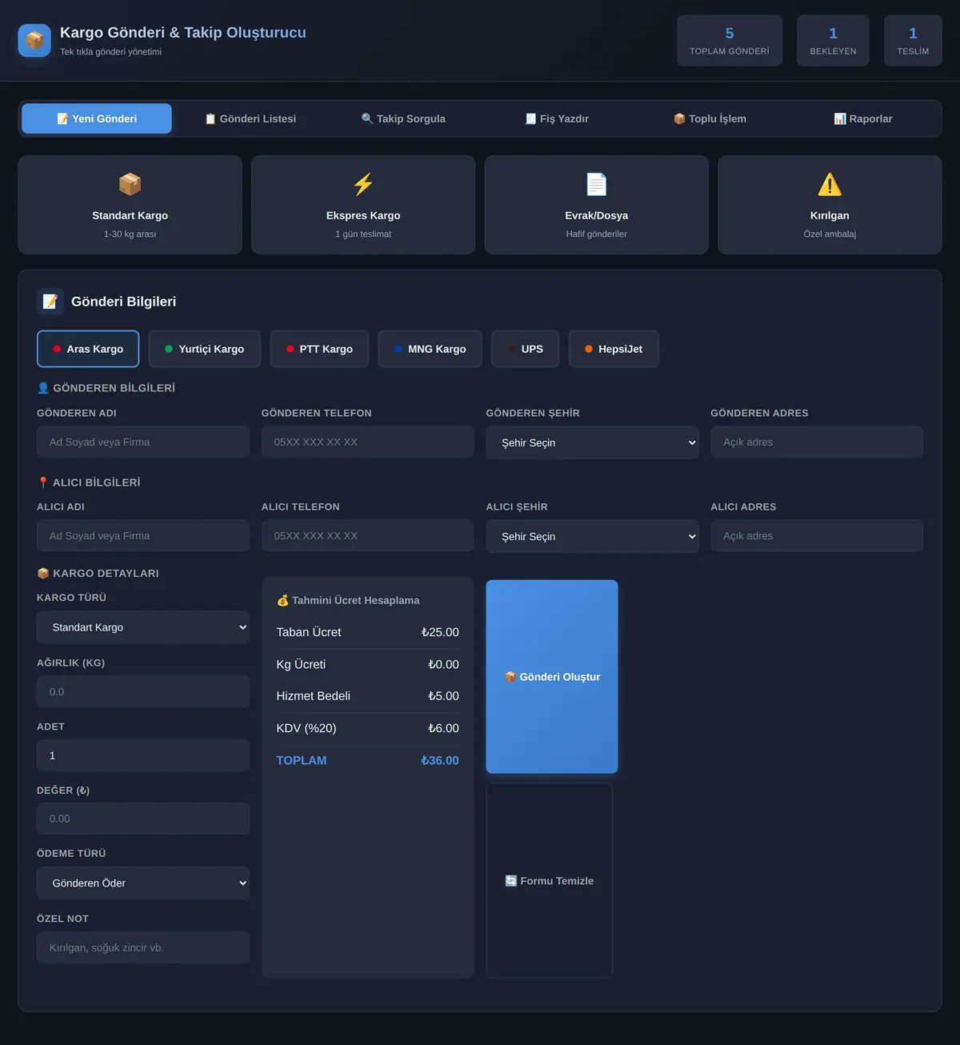The width and height of the screenshot is (960, 1045).
Task: Select Yurtiçi Kargo carrier
Action: [205, 349]
